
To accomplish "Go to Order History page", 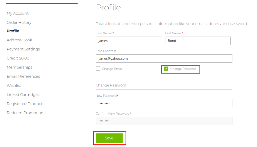I will pyautogui.click(x=19, y=23).
